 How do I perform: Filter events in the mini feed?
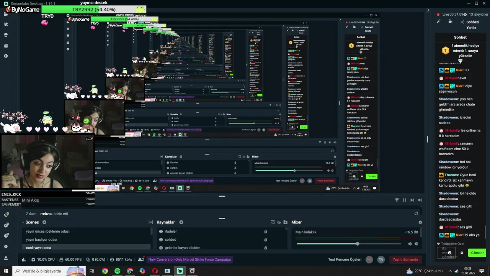pyautogui.click(x=397, y=200)
